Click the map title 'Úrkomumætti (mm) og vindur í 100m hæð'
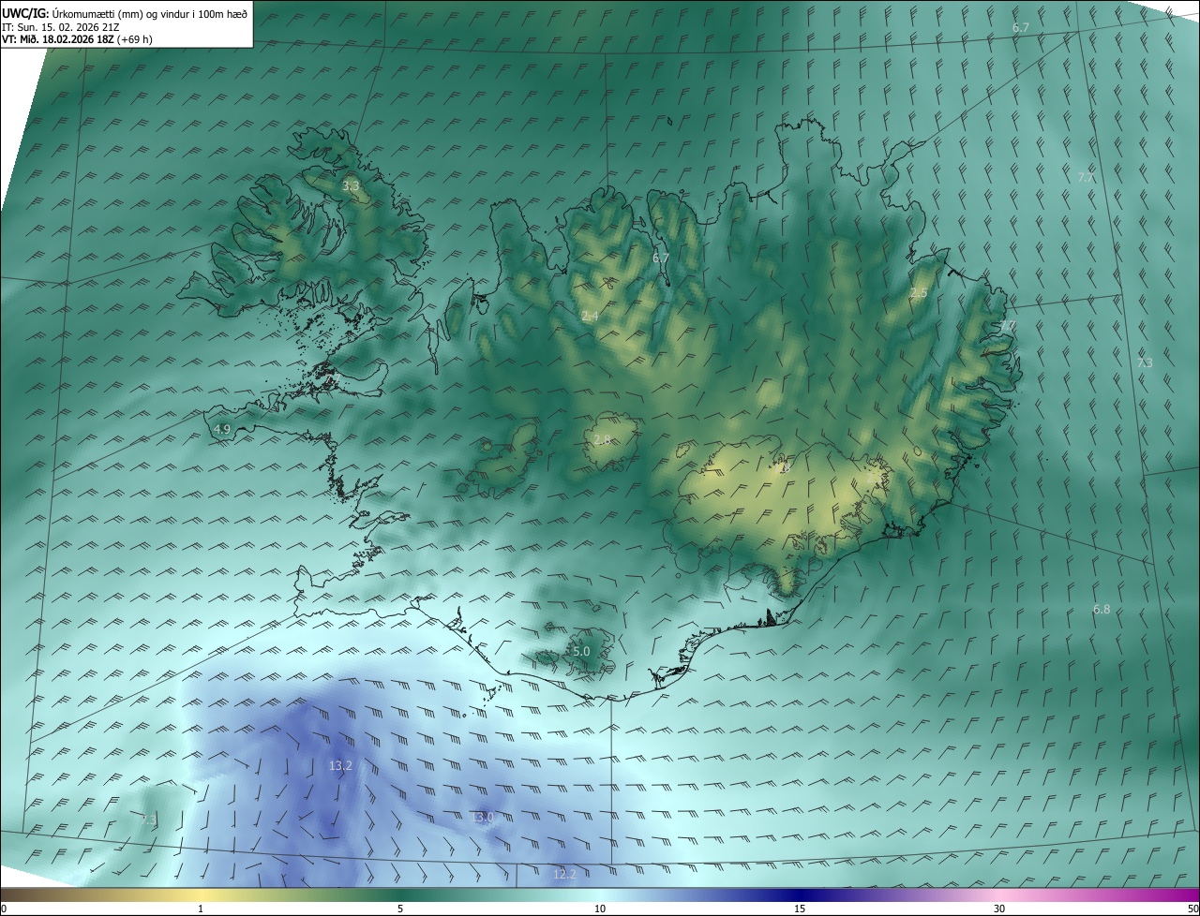 click(x=150, y=13)
